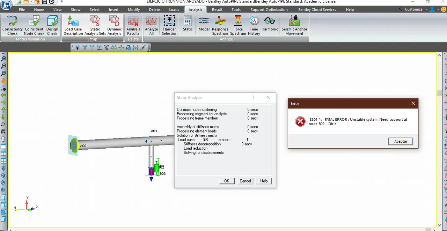The height and width of the screenshot is (231, 447).
Task: Click OK in Static Analysis dialog
Action: [227, 181]
